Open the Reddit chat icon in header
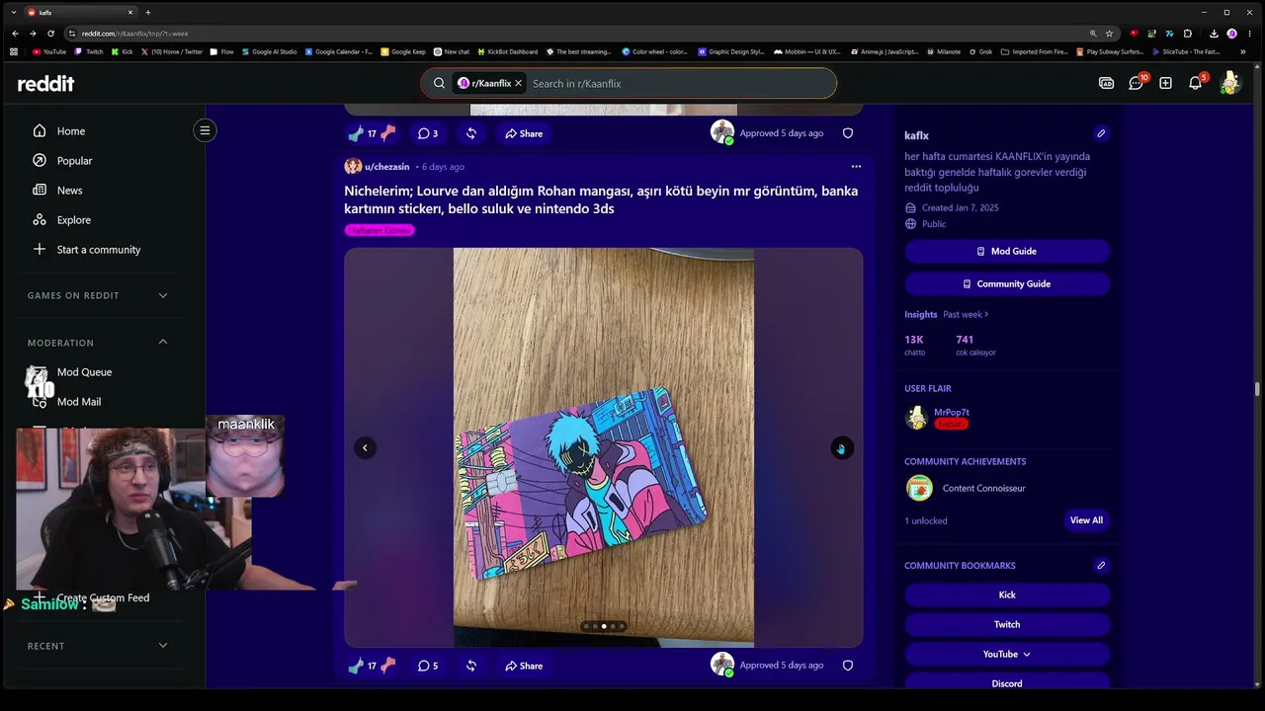 coord(1137,83)
